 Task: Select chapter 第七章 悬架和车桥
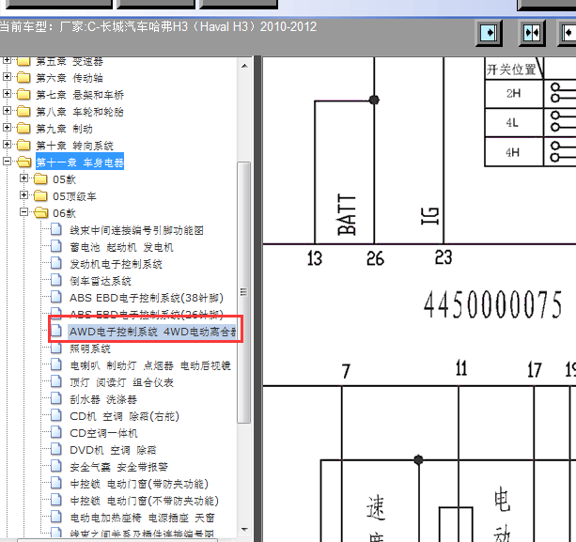coord(80,95)
